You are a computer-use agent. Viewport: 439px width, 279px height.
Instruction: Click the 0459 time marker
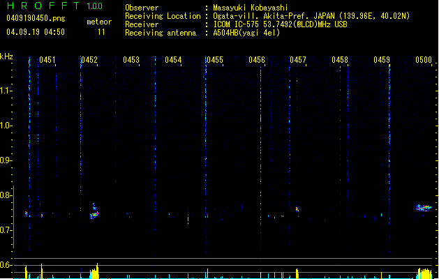point(382,60)
